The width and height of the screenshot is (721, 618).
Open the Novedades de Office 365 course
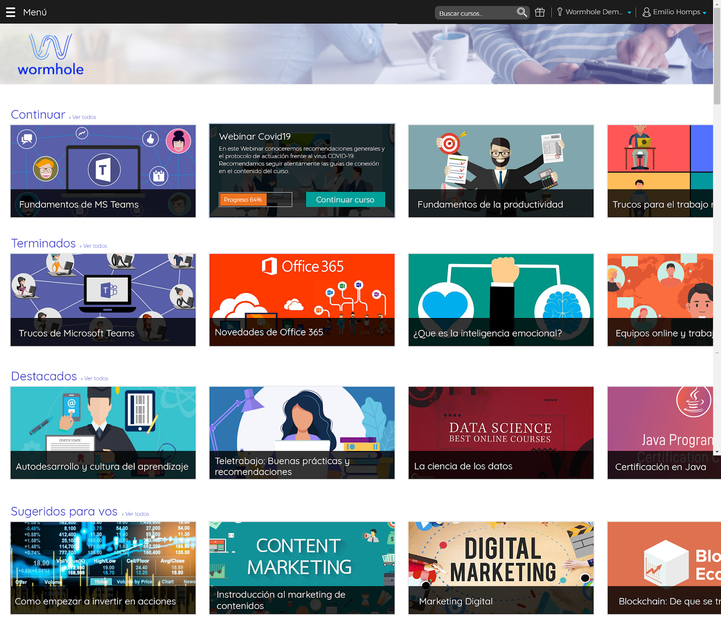click(302, 300)
